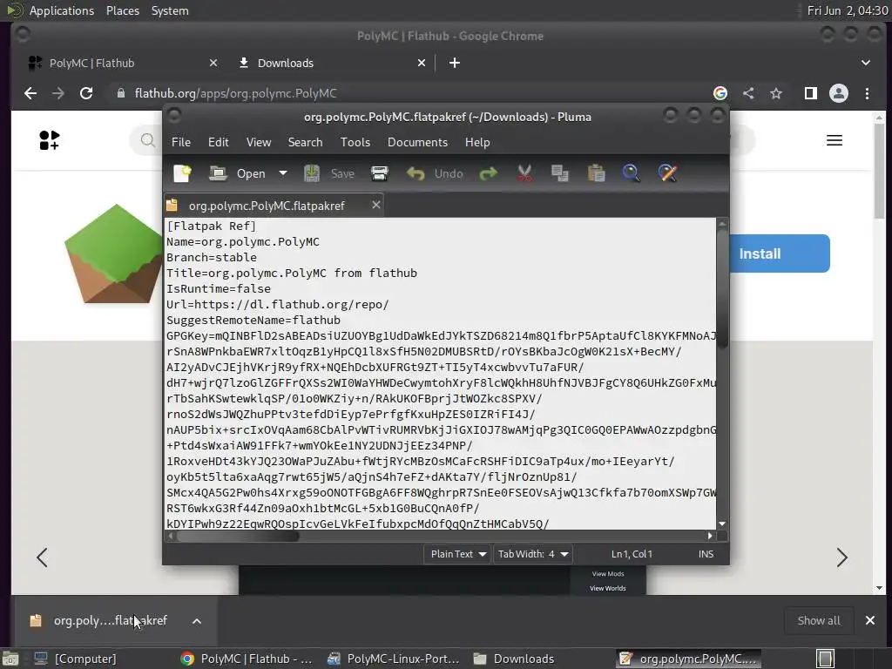
Task: Cut selection with the scissors icon
Action: point(524,173)
